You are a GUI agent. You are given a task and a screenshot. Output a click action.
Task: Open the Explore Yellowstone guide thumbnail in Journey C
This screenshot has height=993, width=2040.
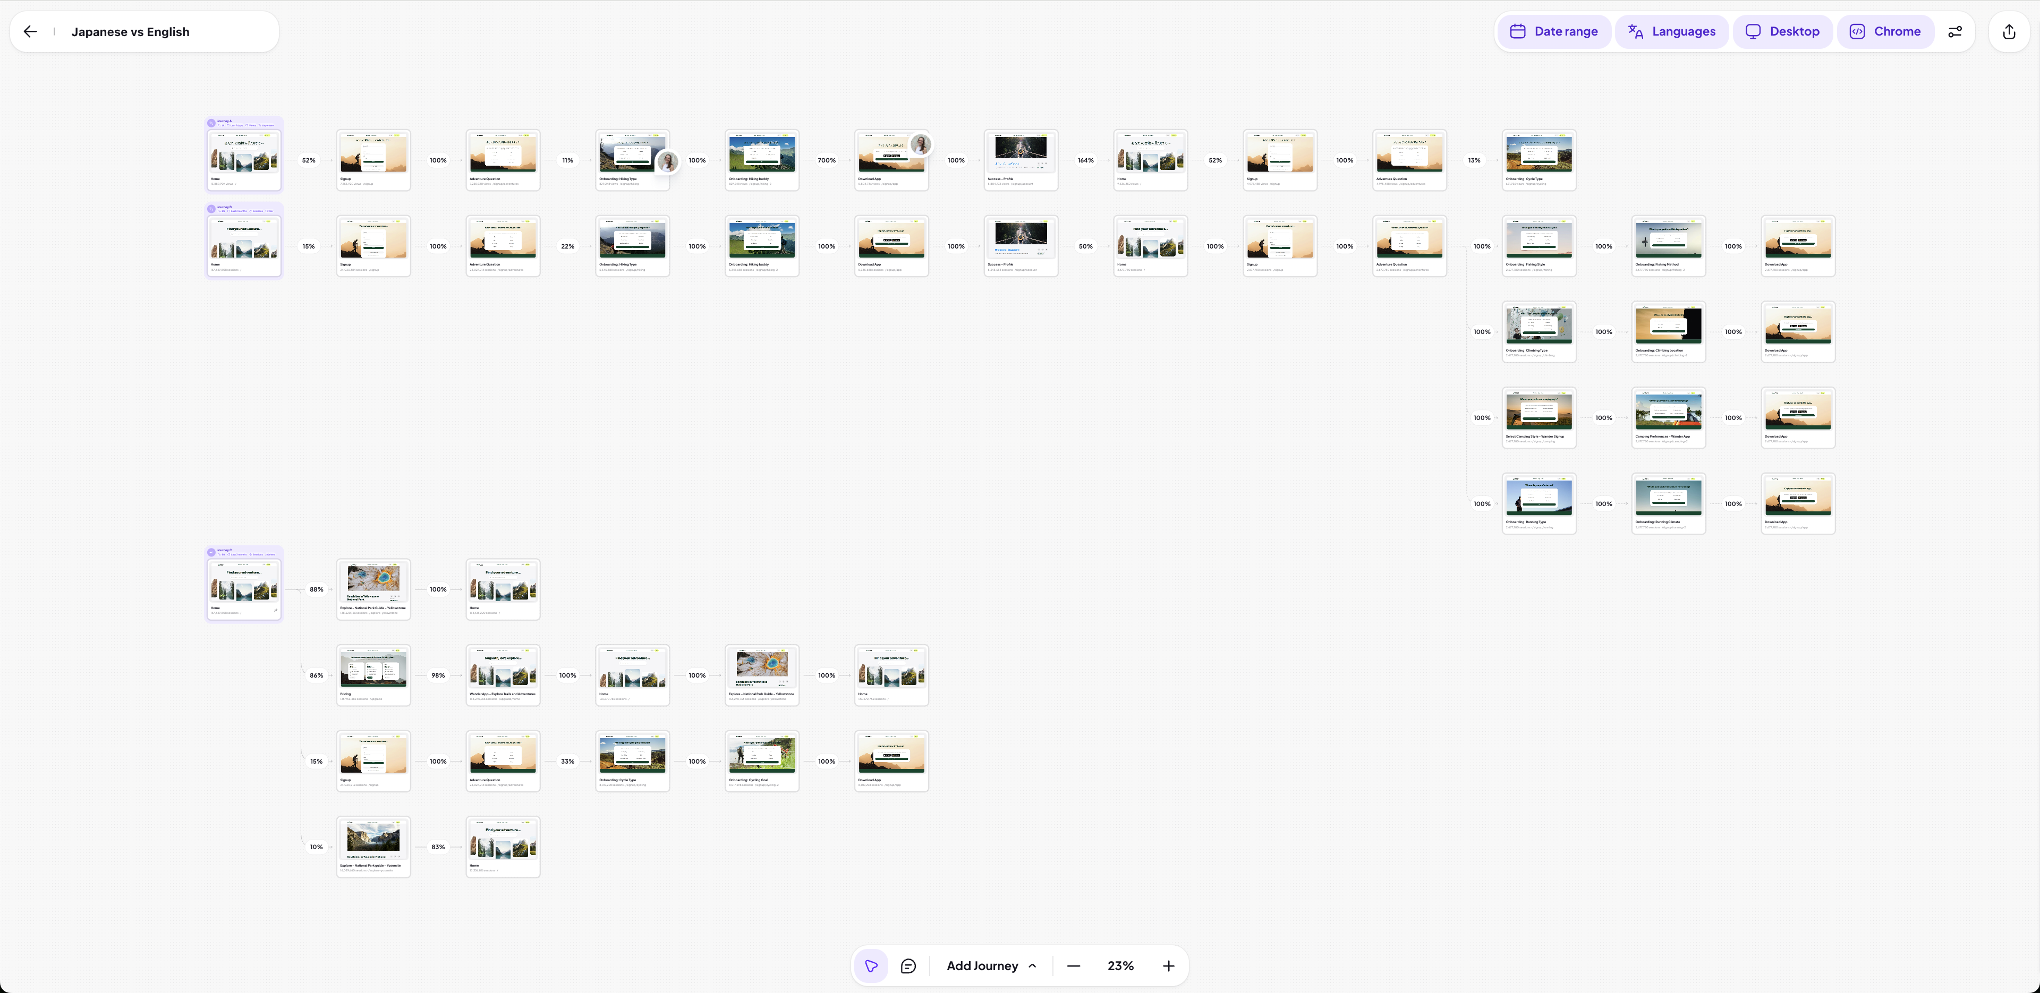[373, 582]
